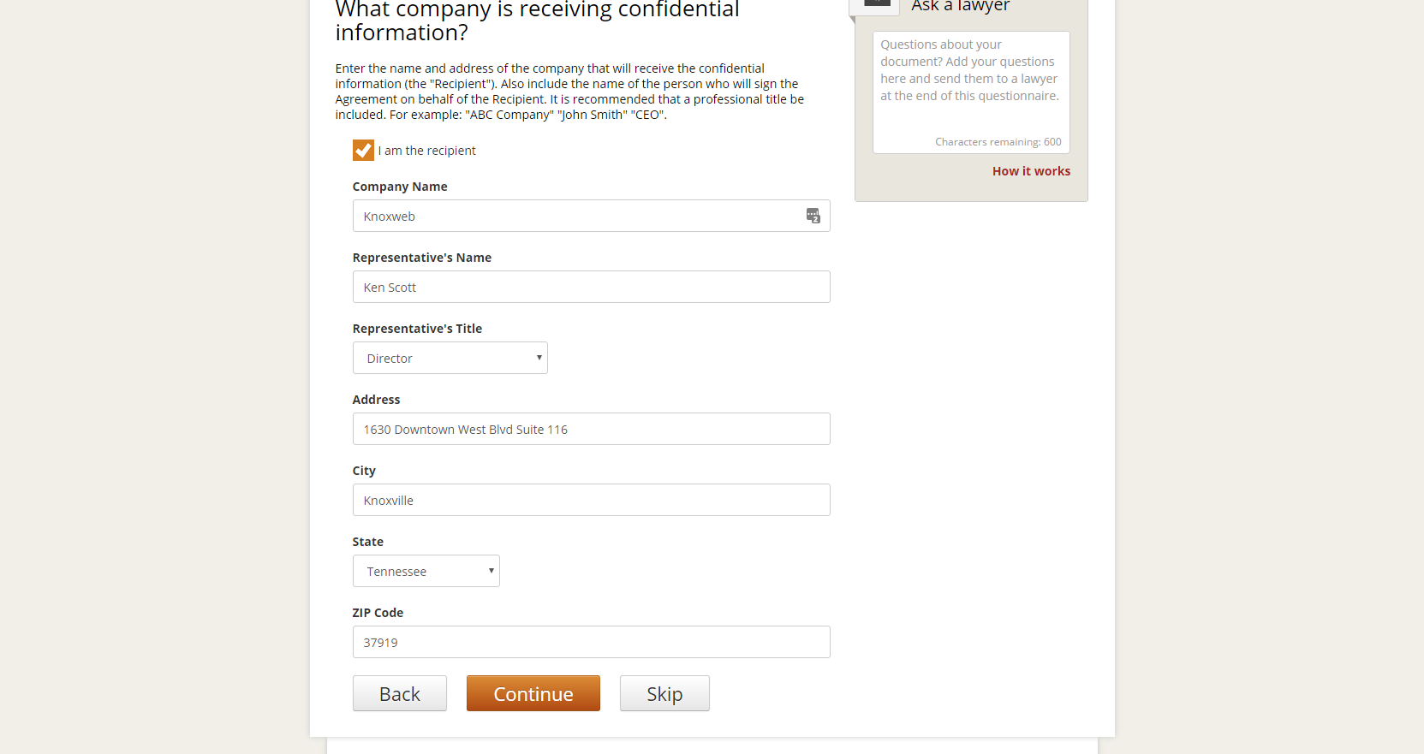Click the "Ask a lawyer" heading

coord(960,7)
